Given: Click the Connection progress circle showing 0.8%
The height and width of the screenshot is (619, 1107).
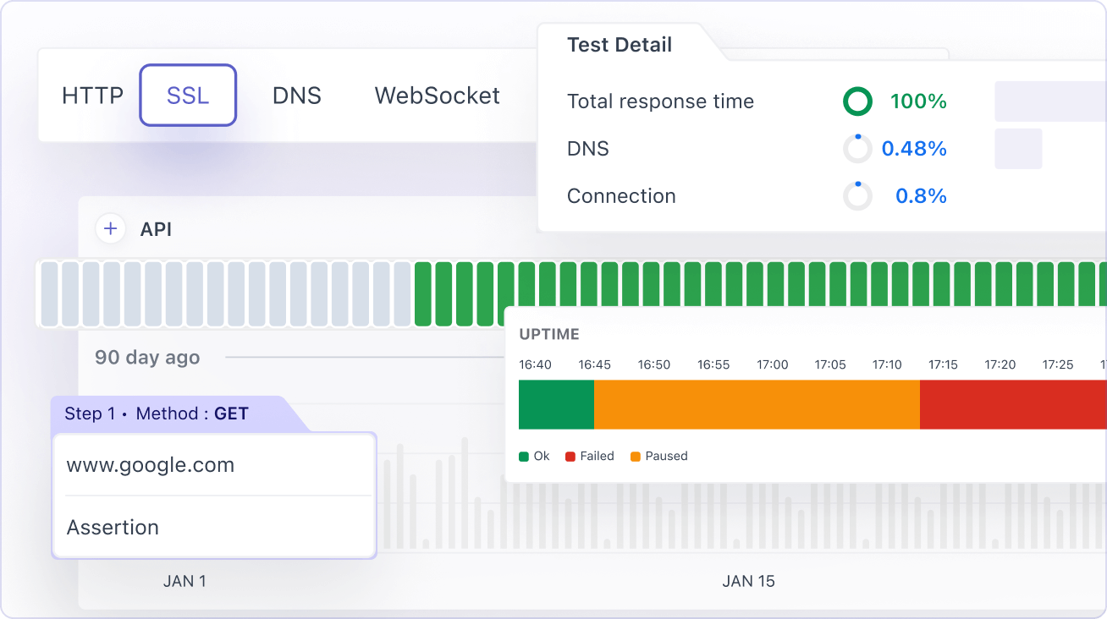Looking at the screenshot, I should (857, 195).
